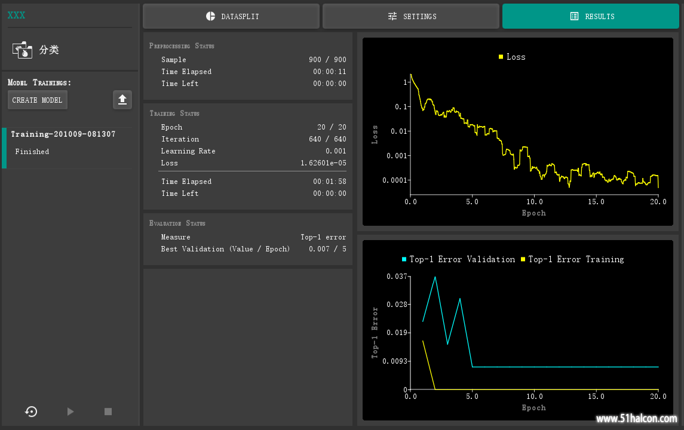Click the classification project icon beside 分类

click(22, 50)
